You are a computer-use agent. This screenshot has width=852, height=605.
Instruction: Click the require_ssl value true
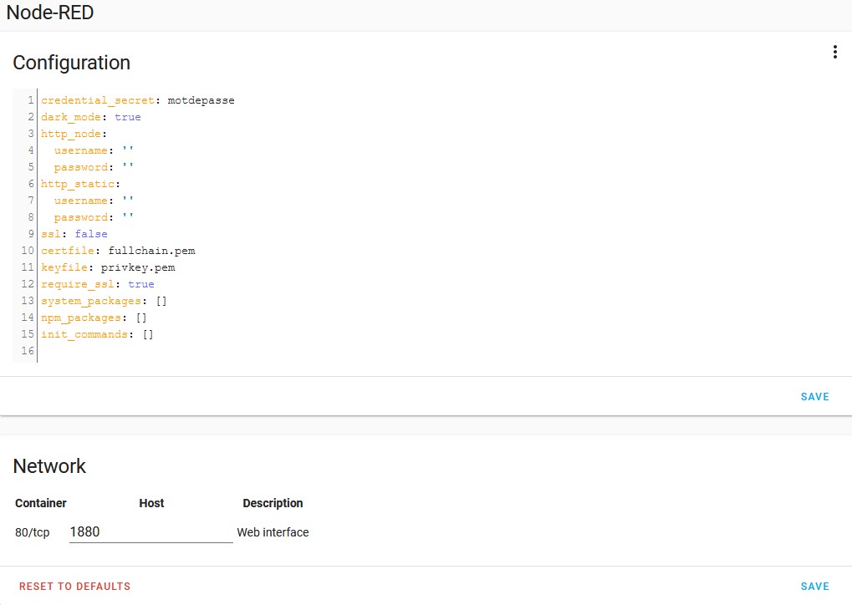tap(141, 285)
